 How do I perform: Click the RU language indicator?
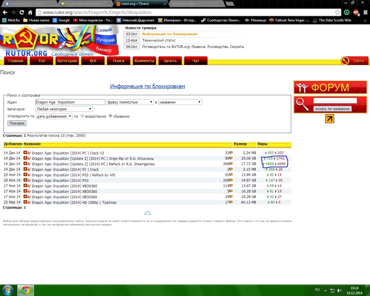pyautogui.click(x=317, y=290)
